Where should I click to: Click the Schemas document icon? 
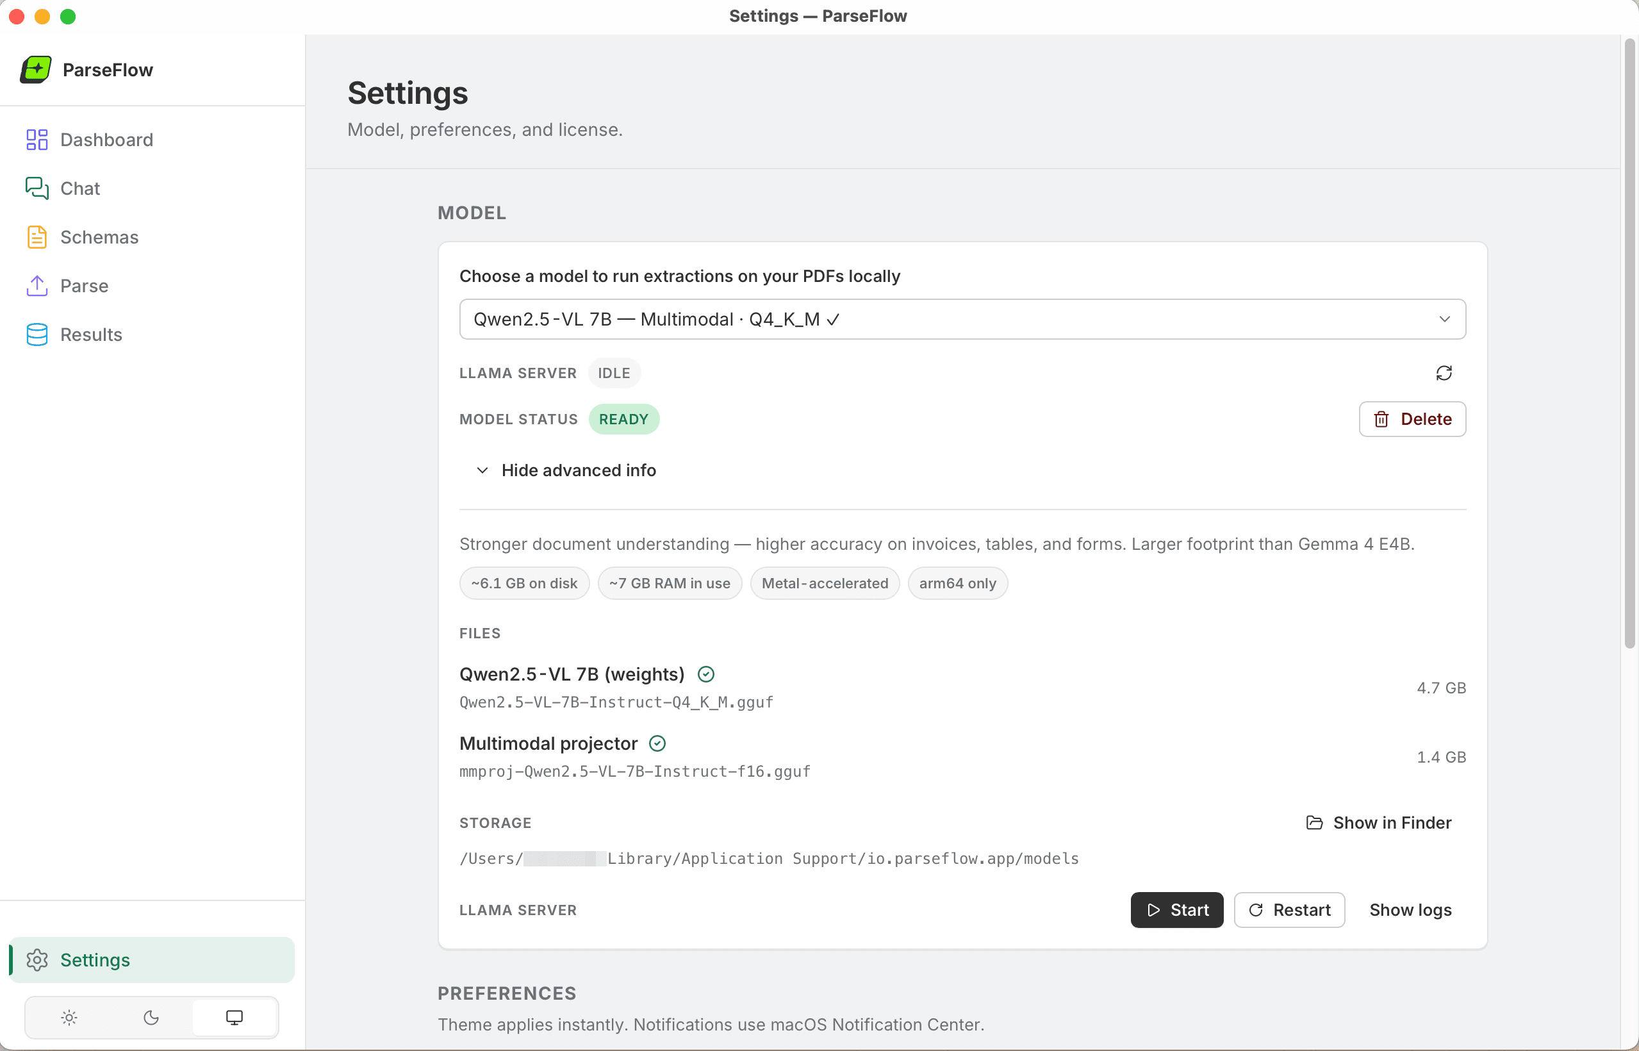(x=37, y=237)
